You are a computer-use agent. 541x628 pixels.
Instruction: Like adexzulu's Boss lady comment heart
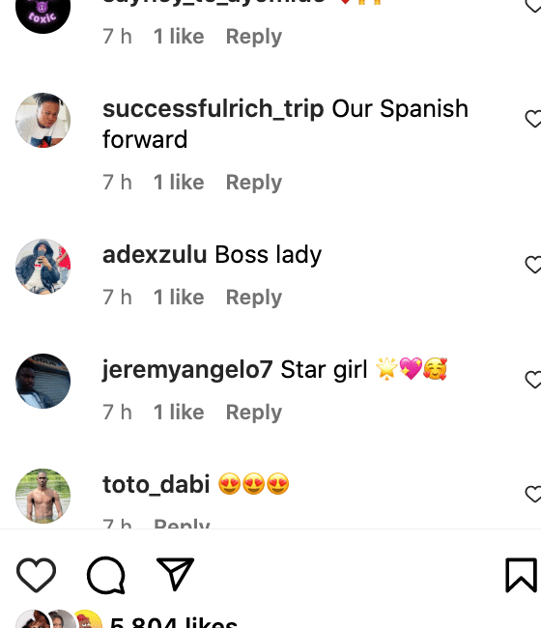tap(533, 265)
